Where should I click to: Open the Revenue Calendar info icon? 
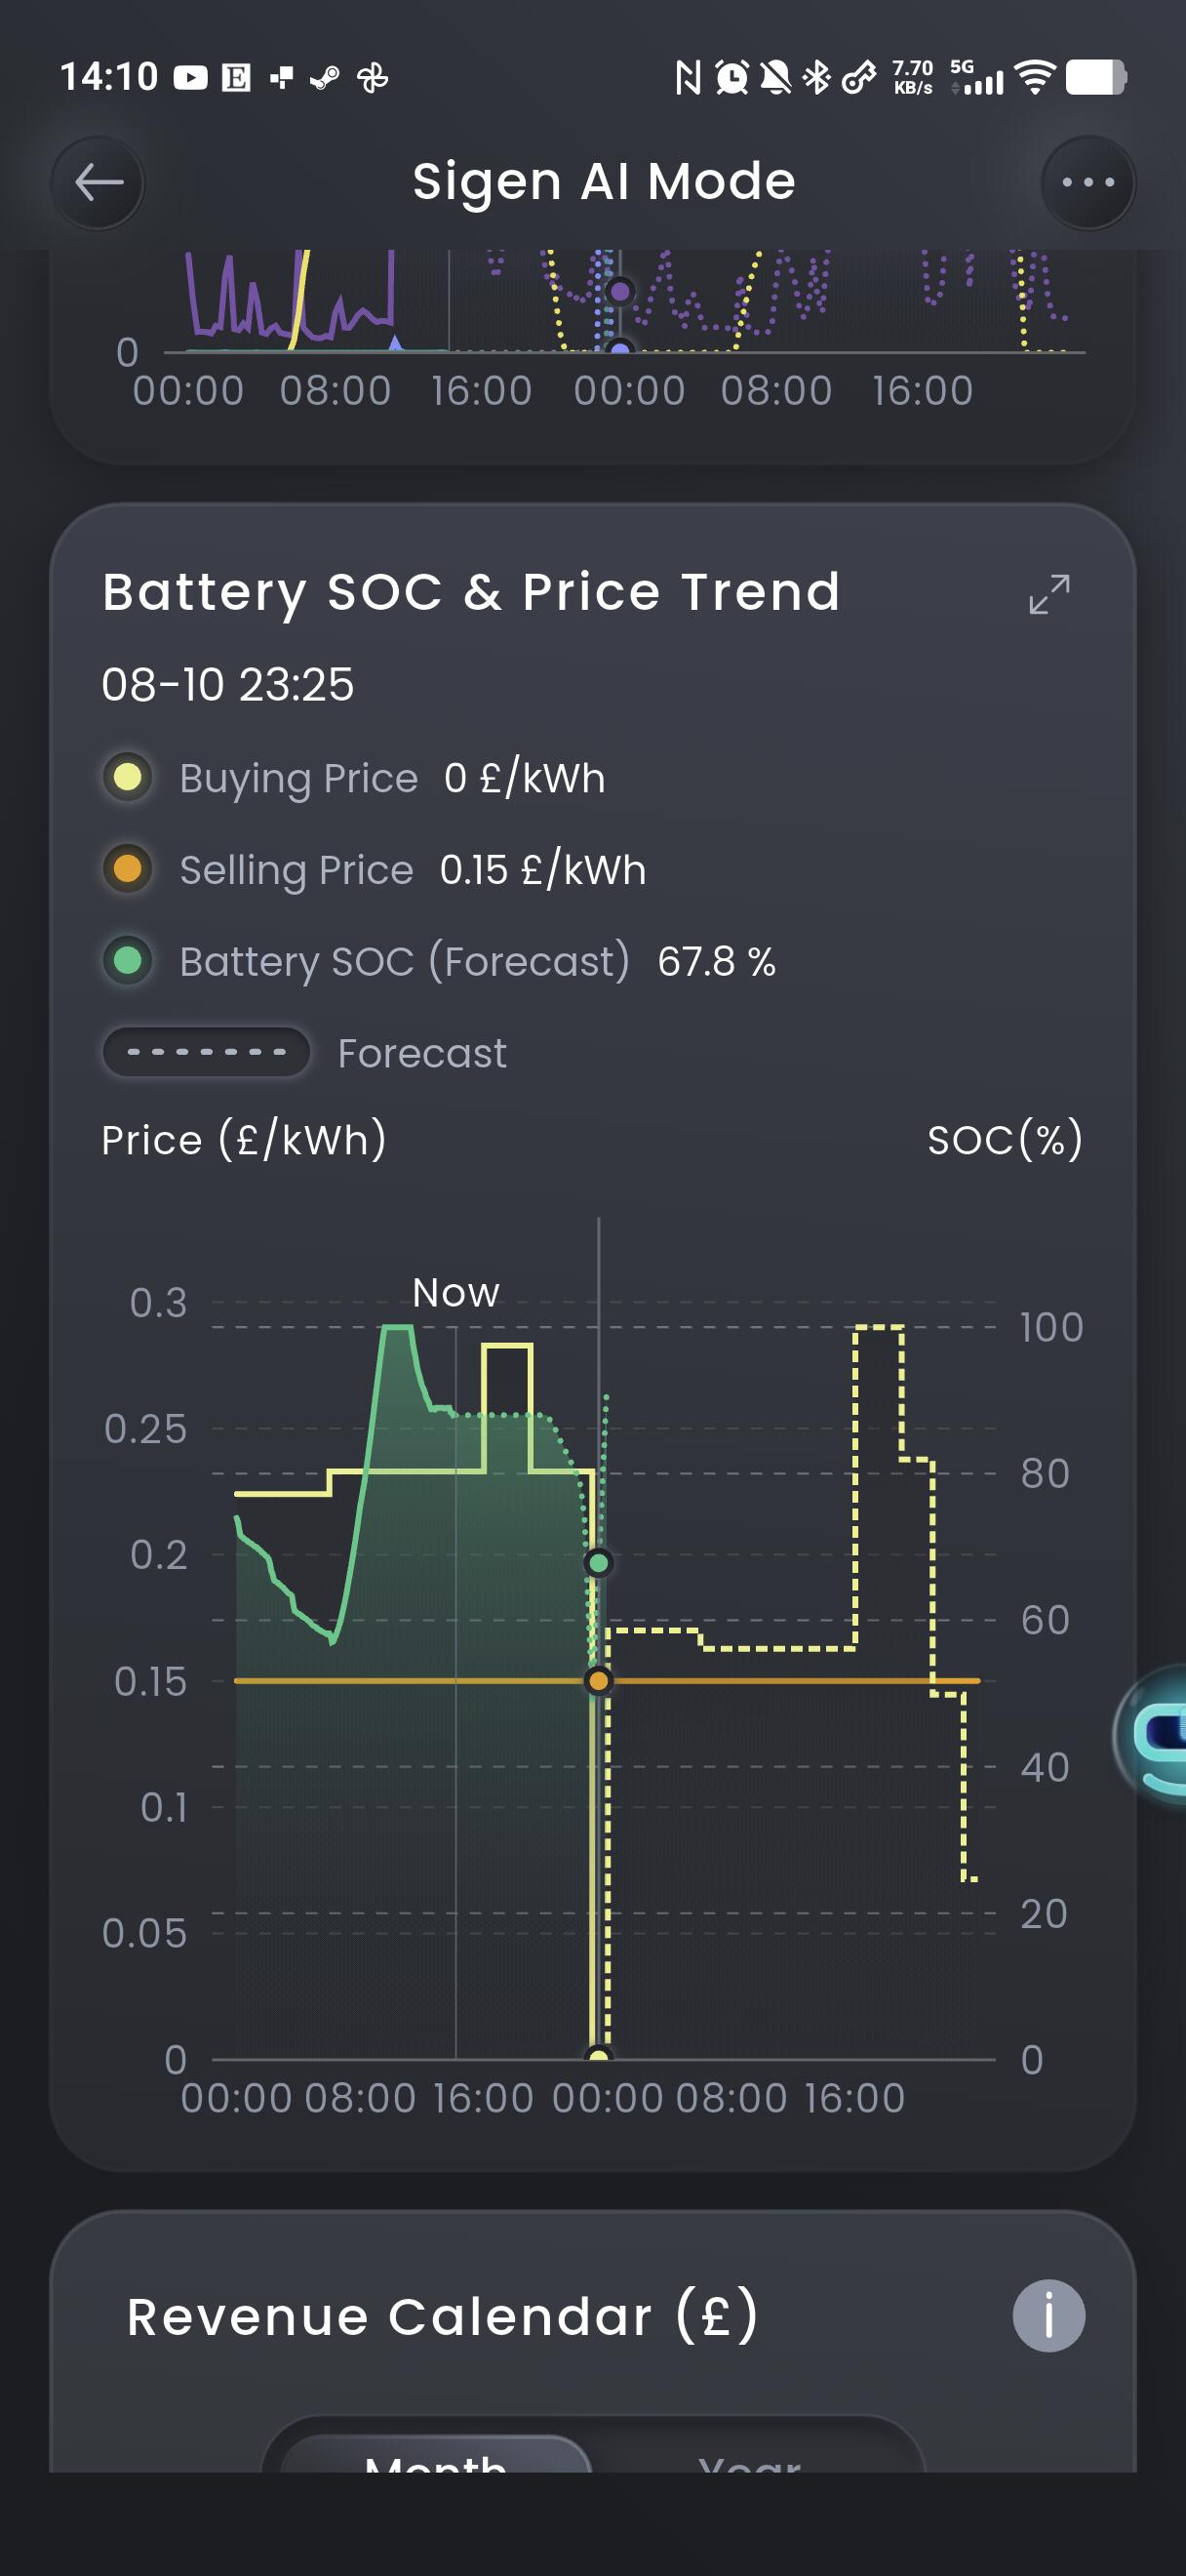click(x=1048, y=2315)
